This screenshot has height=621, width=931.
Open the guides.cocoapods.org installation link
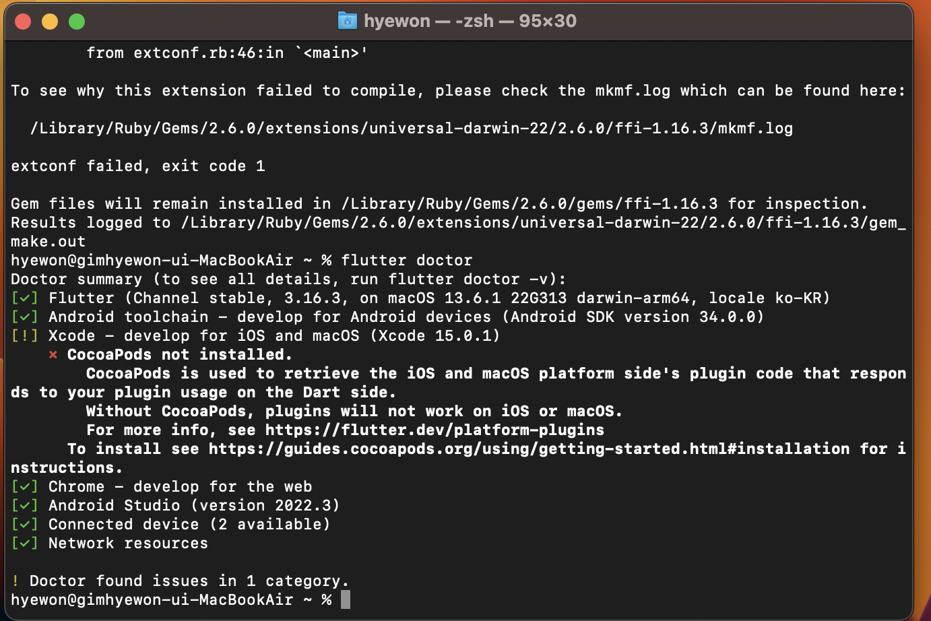(x=529, y=449)
